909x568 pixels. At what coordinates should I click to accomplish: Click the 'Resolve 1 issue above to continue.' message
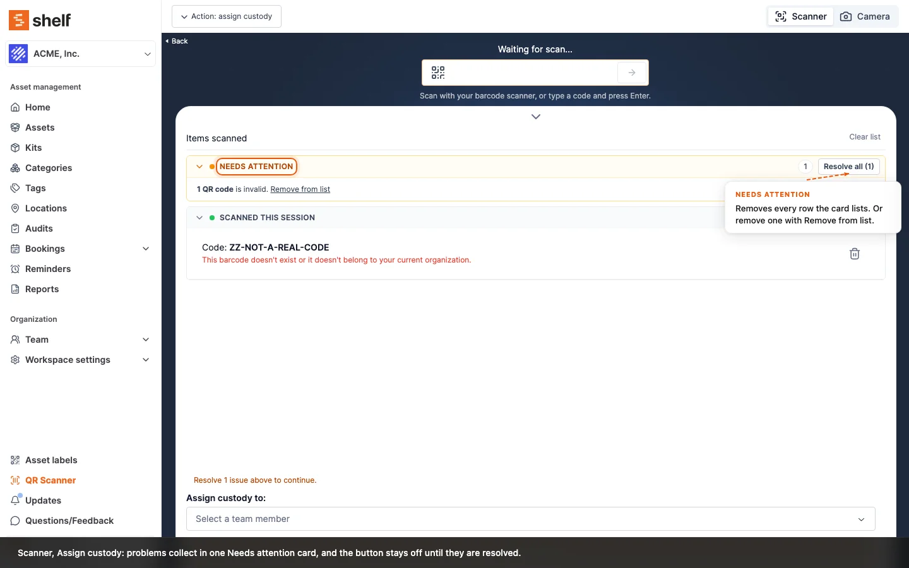(x=255, y=480)
